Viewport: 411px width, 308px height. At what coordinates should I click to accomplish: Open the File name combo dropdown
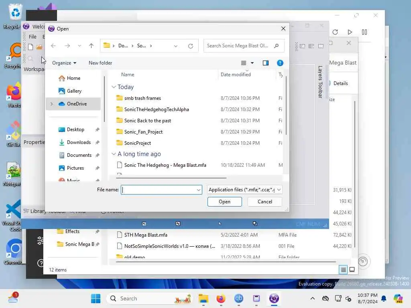pos(198,190)
